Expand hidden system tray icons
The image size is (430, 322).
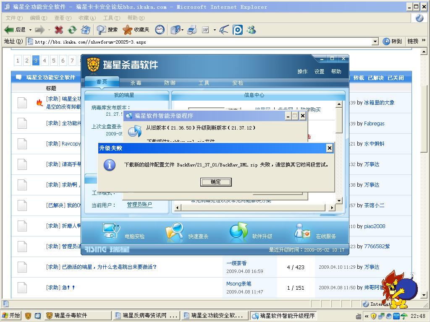(366, 316)
